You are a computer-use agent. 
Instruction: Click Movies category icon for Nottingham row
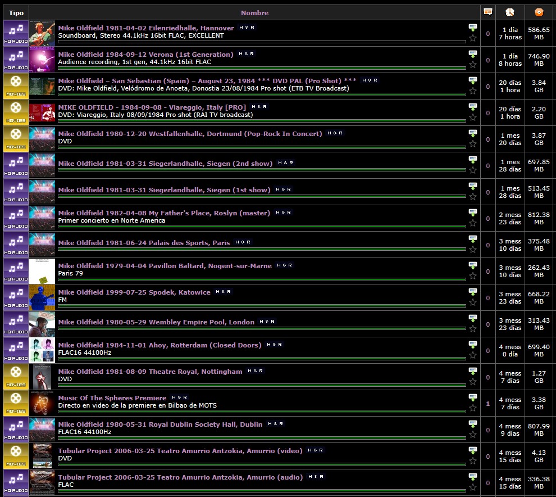coord(16,377)
